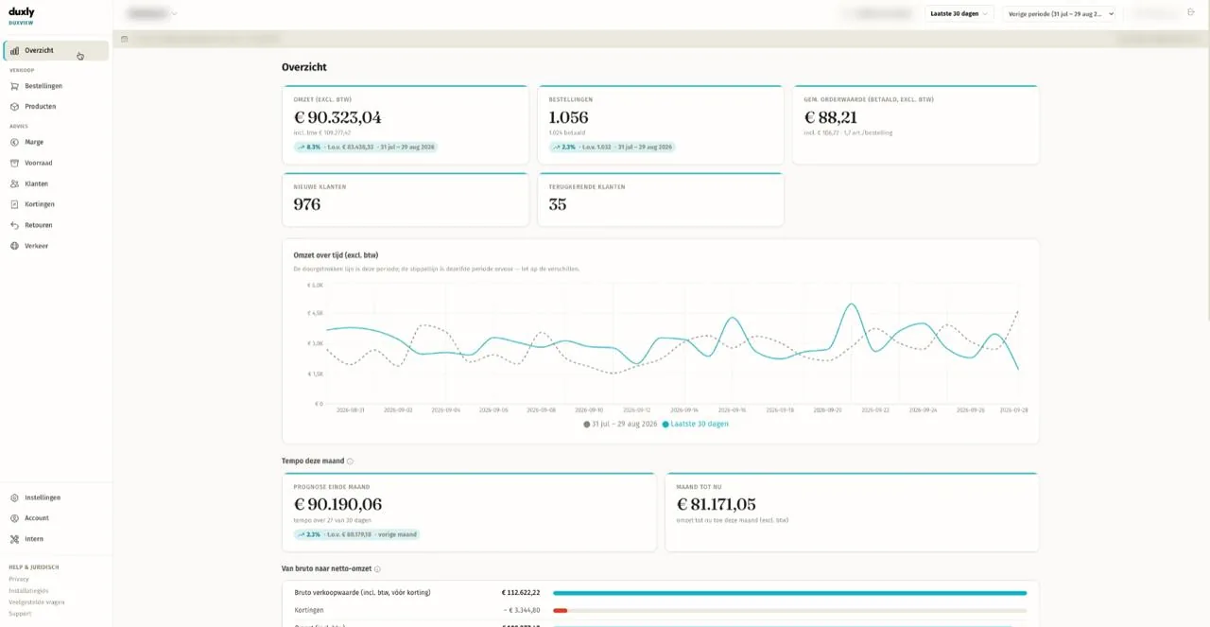The width and height of the screenshot is (1210, 627).
Task: Click the Producten box icon
Action: tap(14, 107)
